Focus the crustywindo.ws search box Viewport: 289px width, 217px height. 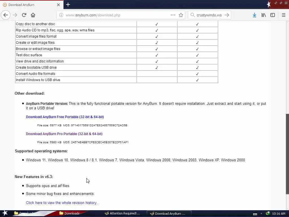(x=209, y=15)
